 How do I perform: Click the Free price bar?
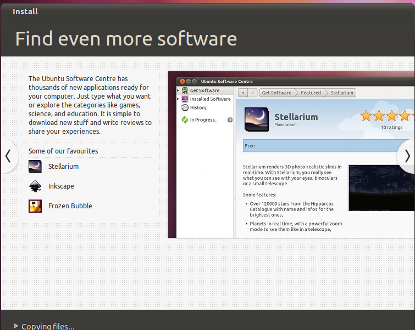pos(329,146)
